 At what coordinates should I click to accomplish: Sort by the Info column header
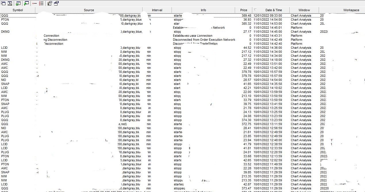[x=203, y=10]
